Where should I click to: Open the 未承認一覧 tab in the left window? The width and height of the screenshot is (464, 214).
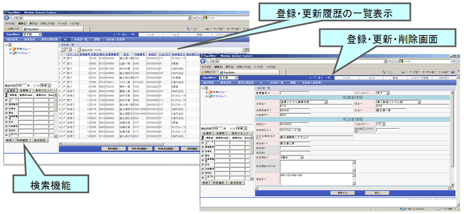[x=83, y=39]
